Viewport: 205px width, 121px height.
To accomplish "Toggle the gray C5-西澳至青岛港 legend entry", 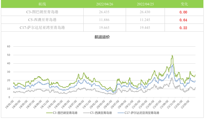I will 97,113.
